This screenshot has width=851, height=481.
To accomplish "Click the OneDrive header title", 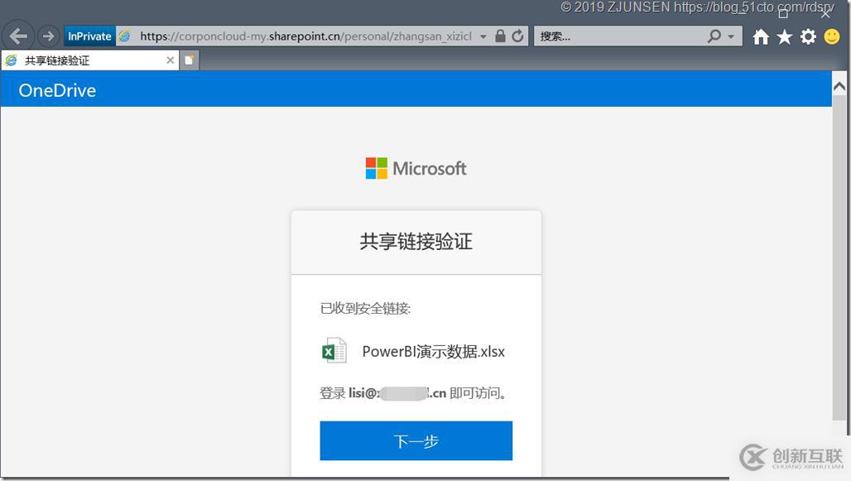I will [57, 90].
